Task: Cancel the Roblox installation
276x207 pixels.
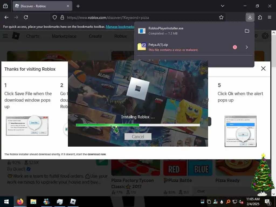Action: pyautogui.click(x=138, y=137)
